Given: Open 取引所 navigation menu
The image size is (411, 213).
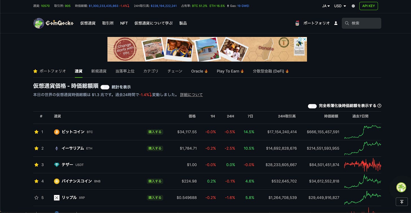Looking at the screenshot, I should tap(108, 23).
